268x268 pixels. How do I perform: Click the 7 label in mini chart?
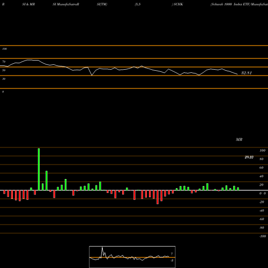(x=172, y=254)
